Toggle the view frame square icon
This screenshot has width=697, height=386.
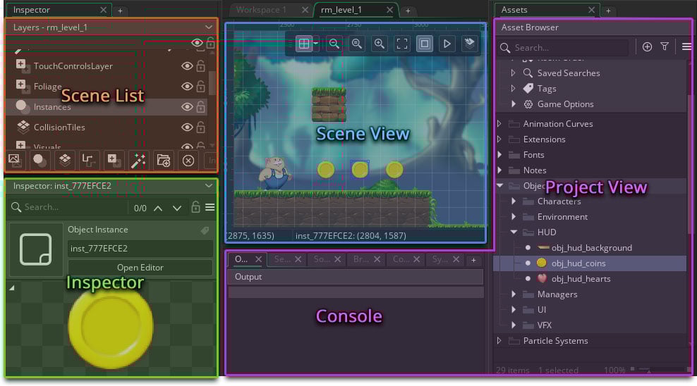(425, 44)
